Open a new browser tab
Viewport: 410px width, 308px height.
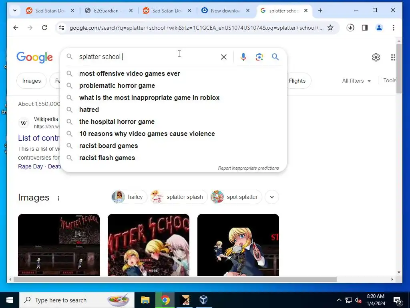point(320,10)
